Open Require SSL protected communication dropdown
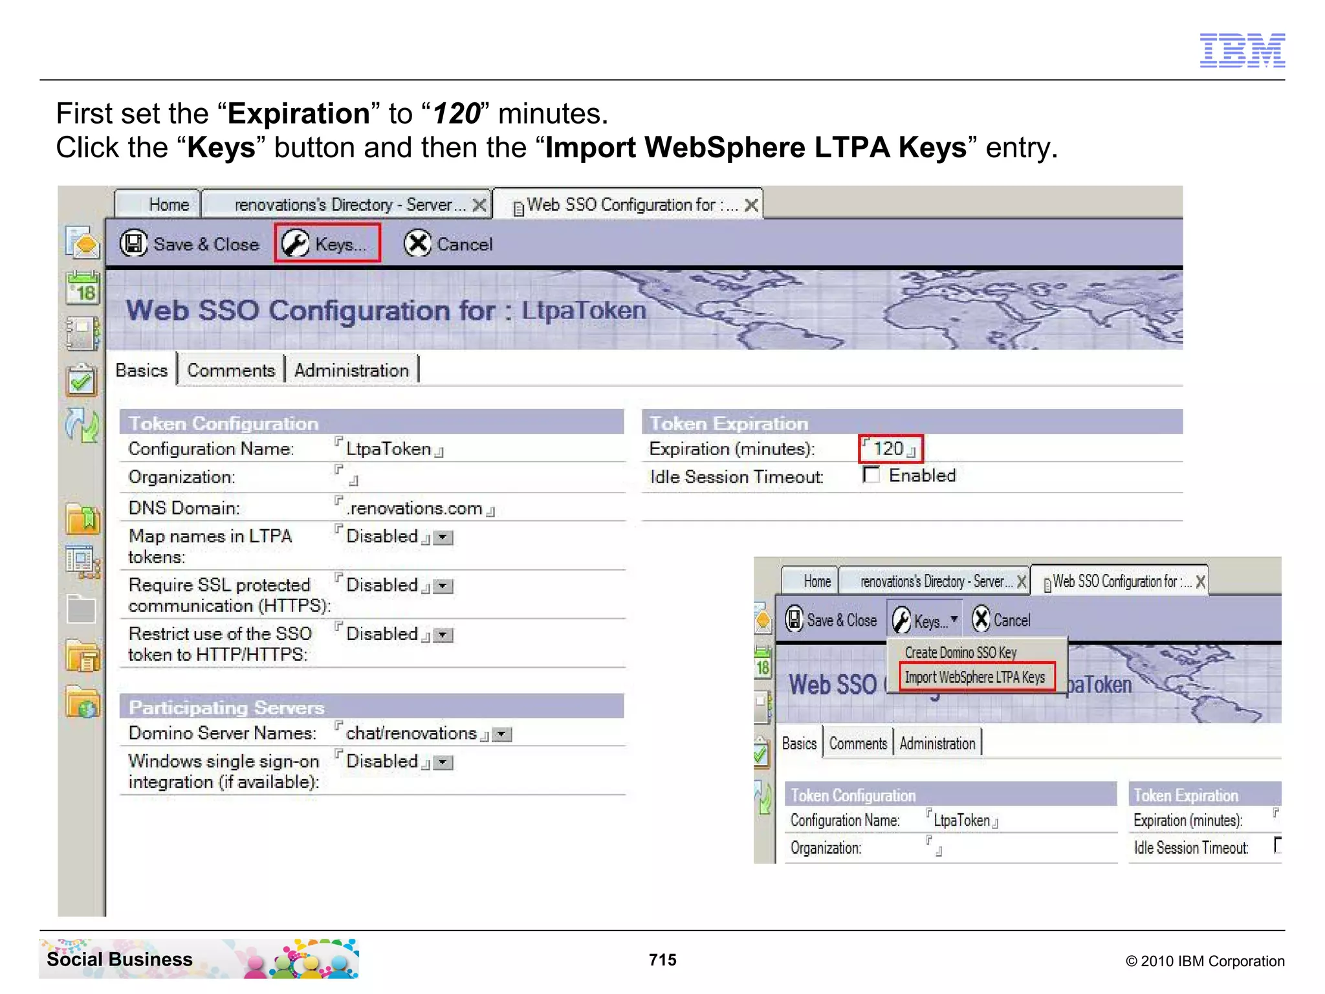Image resolution: width=1325 pixels, height=994 pixels. (443, 586)
